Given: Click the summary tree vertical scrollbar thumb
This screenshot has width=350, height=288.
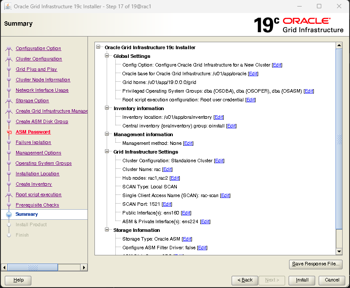Looking at the screenshot, I should click(x=339, y=139).
